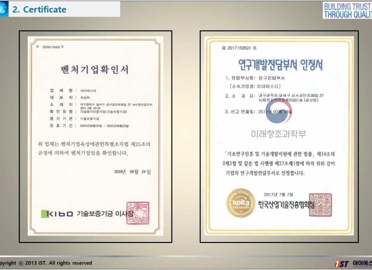Select the 벤처기업확인서 heading

tap(95, 70)
